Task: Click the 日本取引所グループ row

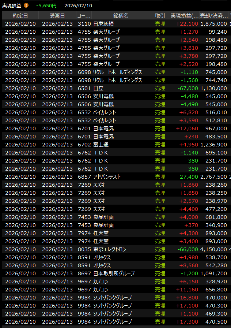Action: tap(114, 273)
